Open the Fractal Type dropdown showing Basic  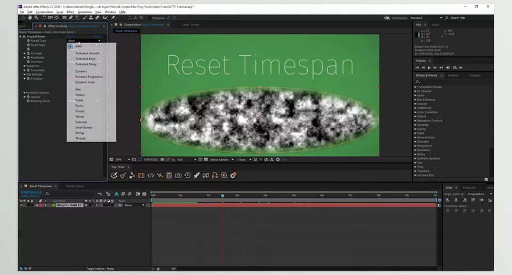(x=85, y=41)
